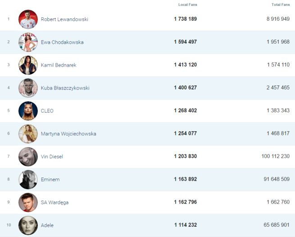Click the CLEO profile picture
295x237 pixels.
pyautogui.click(x=28, y=111)
